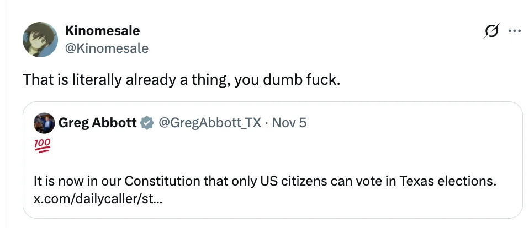Click the blue verified badge
Viewport: 529px width, 228px height.
(x=146, y=123)
